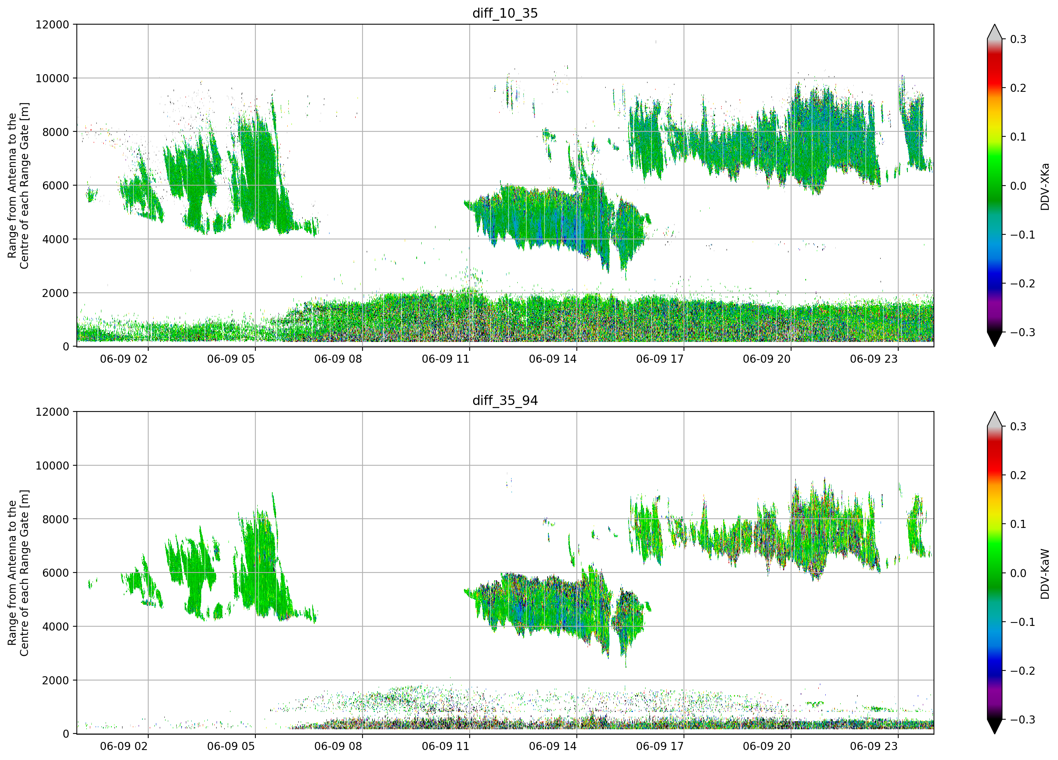1058x760 pixels.
Task: Select '12000' tick on diff_35_94 y-axis
Action: click(x=52, y=412)
